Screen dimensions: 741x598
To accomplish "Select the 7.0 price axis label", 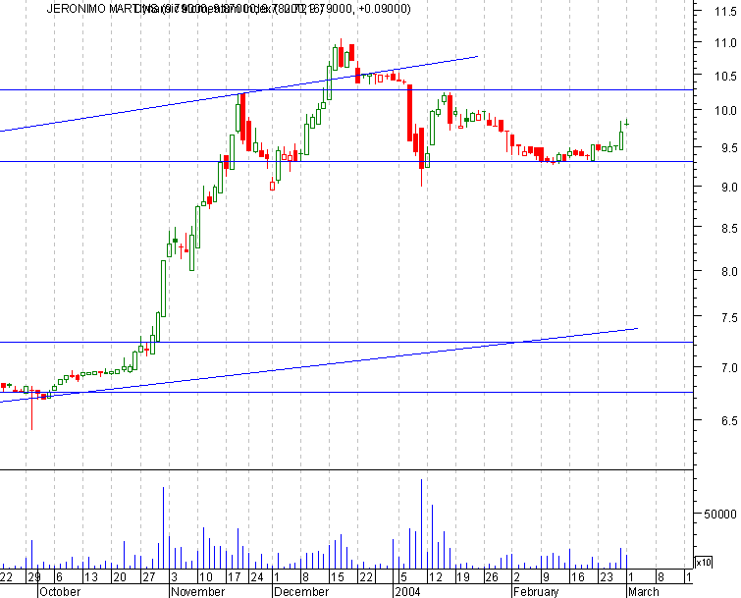I will tap(728, 367).
